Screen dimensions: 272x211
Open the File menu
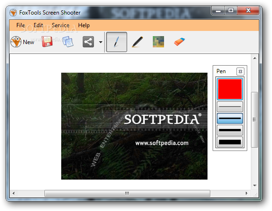[x=21, y=25]
